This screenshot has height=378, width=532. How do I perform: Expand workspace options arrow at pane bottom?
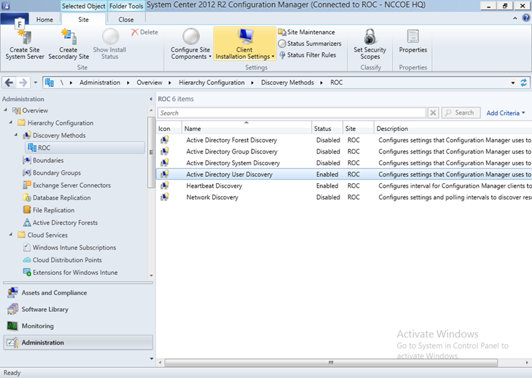pos(151,359)
